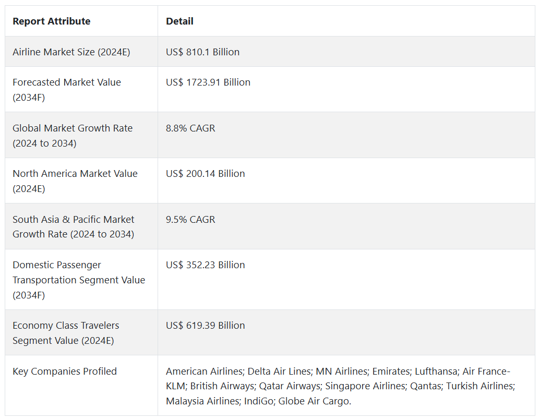Click the "US$ 352.23 Billion" value

pyautogui.click(x=205, y=265)
